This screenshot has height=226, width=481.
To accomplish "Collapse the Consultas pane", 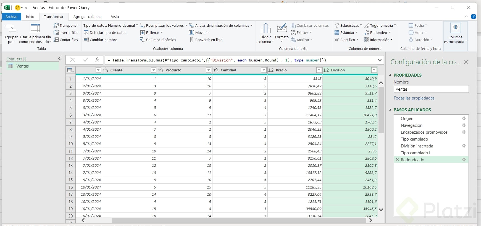I will click(x=59, y=58).
